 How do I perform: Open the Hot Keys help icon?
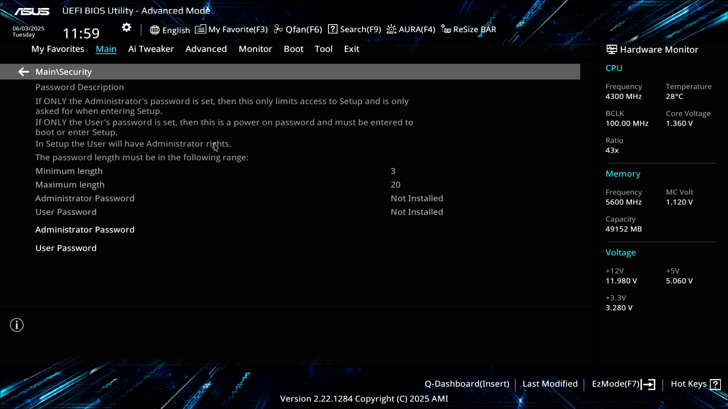tap(715, 384)
